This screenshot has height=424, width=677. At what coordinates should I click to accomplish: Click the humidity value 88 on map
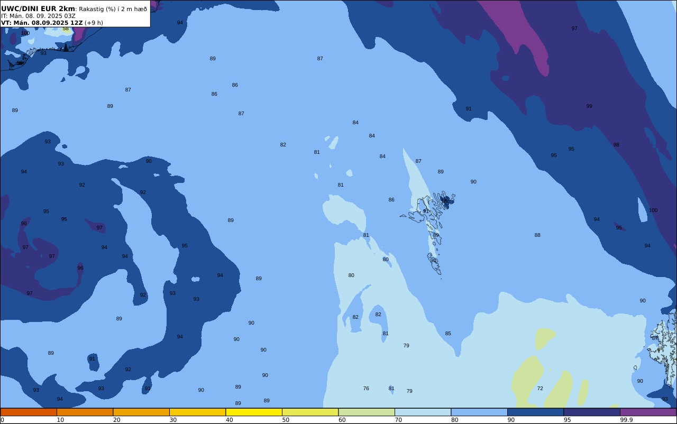click(537, 235)
